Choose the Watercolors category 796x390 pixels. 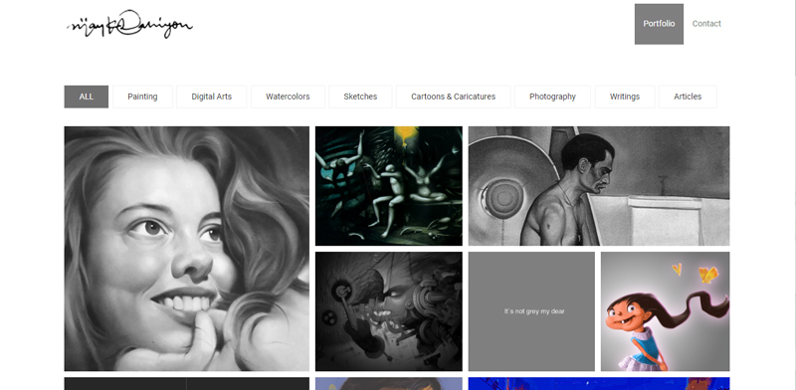point(288,97)
